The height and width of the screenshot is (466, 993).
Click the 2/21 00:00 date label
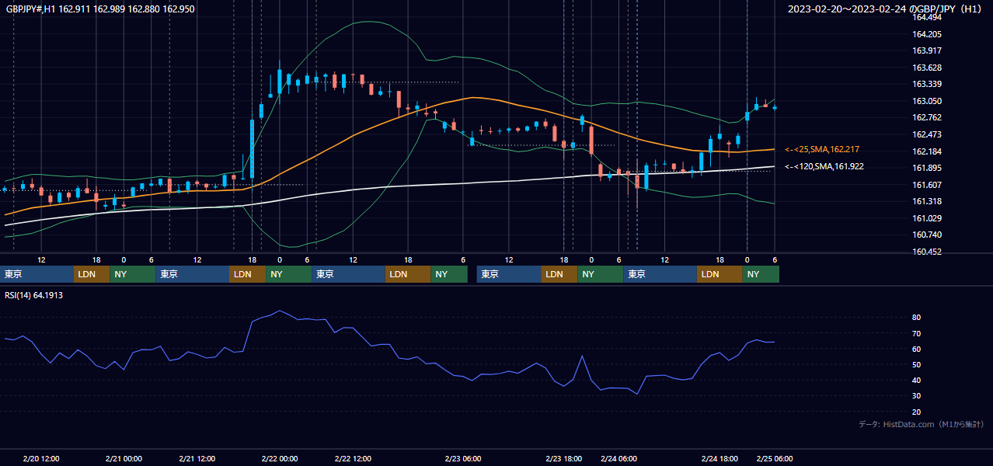124,458
